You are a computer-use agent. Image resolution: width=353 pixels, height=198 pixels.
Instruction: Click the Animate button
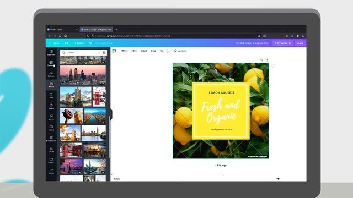point(180,51)
